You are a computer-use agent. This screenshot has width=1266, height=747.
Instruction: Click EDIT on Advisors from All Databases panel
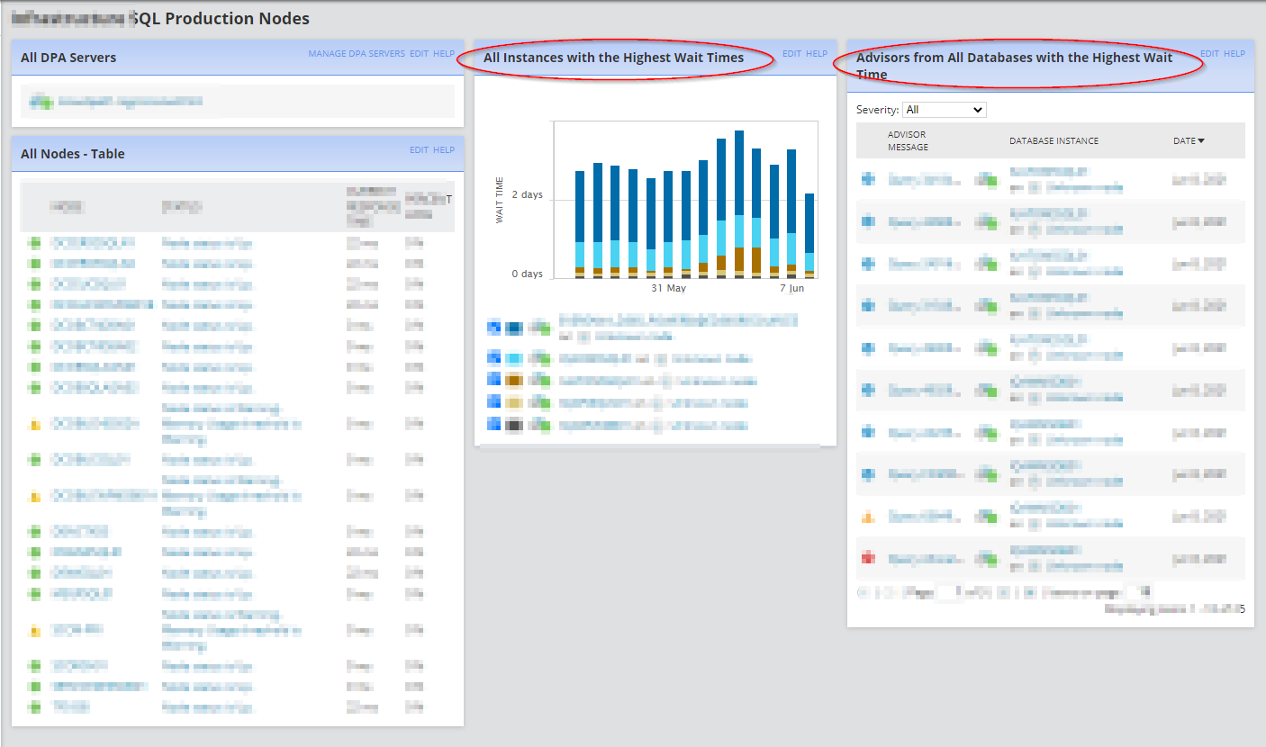pos(1209,54)
